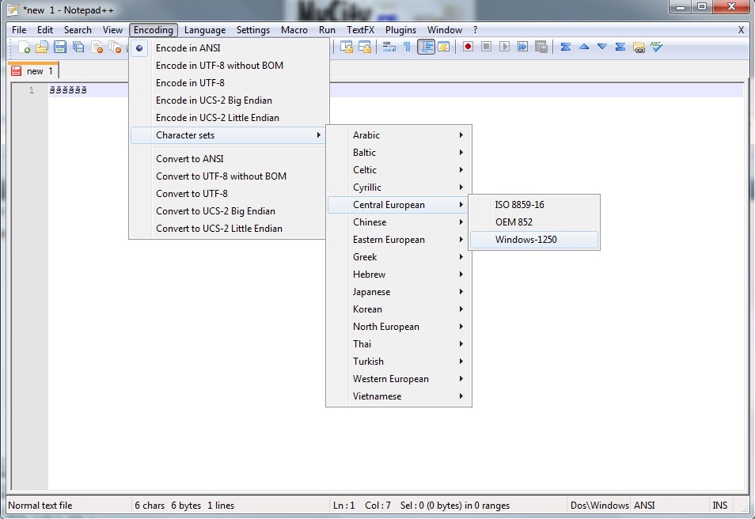Open the TextFX menu
This screenshot has width=755, height=519.
pyautogui.click(x=360, y=30)
